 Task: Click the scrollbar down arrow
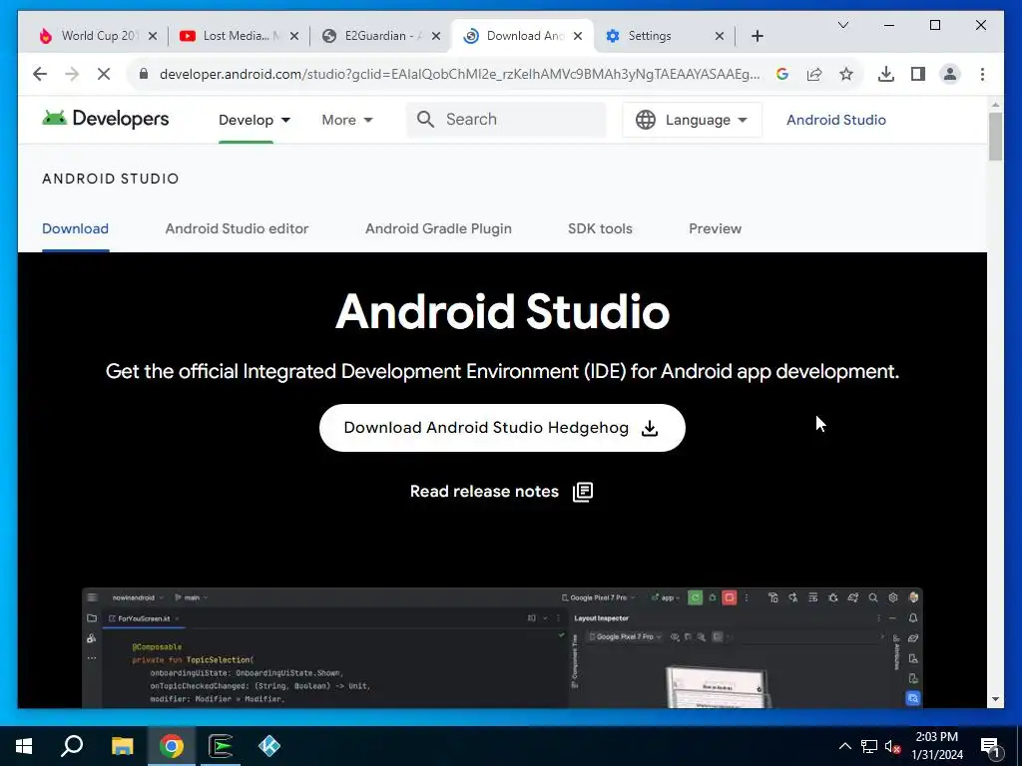click(995, 699)
